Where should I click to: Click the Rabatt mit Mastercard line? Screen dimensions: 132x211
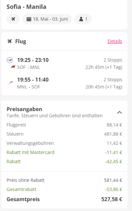64,152
